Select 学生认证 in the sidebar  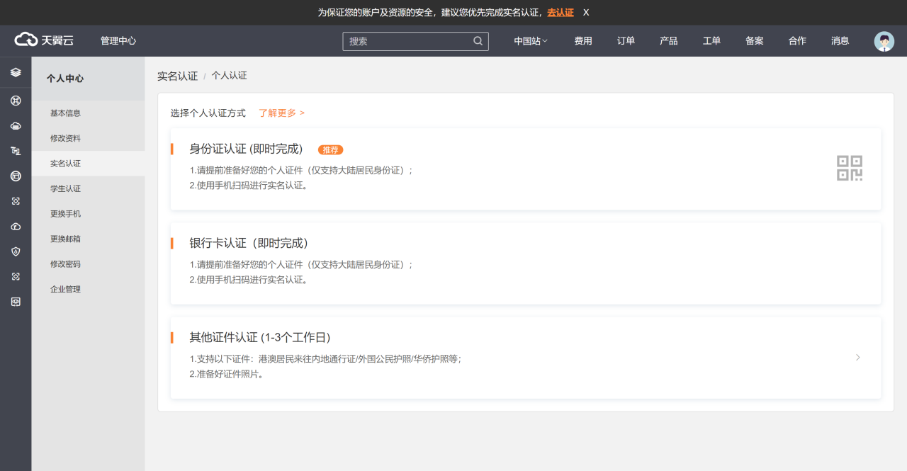click(88, 188)
